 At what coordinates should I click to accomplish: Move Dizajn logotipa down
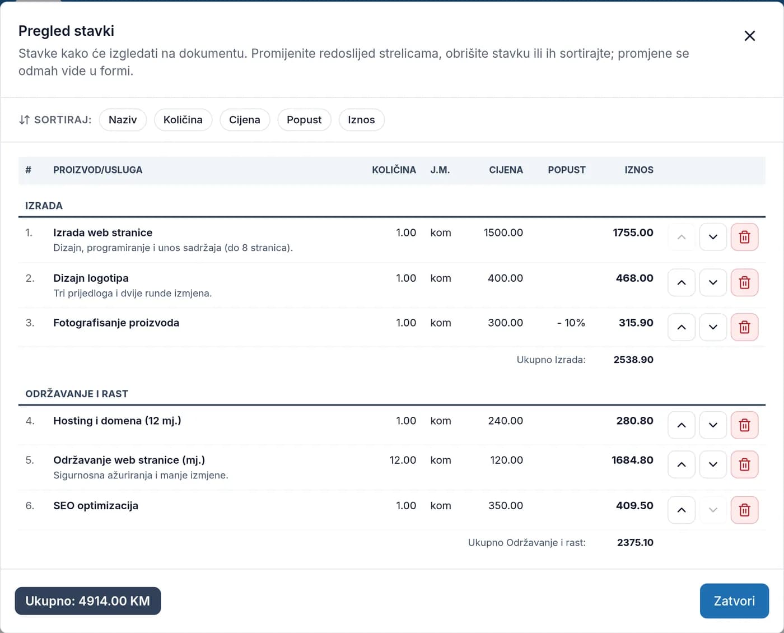pyautogui.click(x=713, y=282)
